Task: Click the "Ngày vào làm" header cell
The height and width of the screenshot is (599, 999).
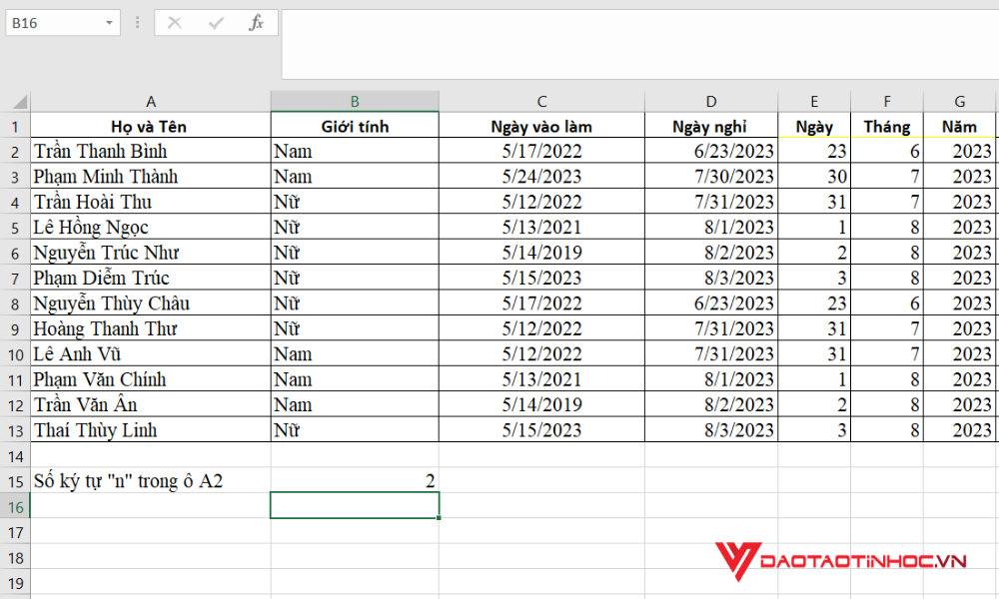Action: tap(541, 126)
